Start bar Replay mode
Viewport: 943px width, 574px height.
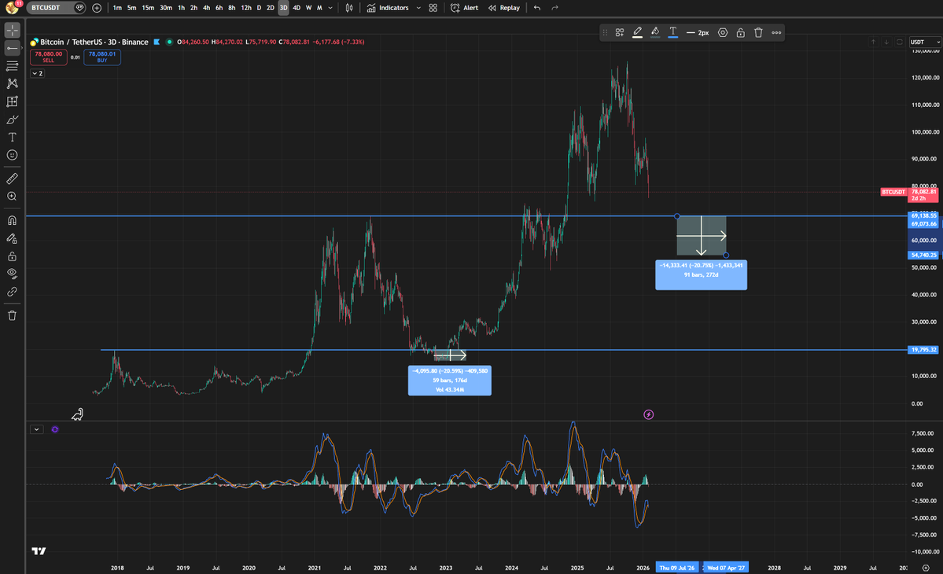[x=504, y=8]
